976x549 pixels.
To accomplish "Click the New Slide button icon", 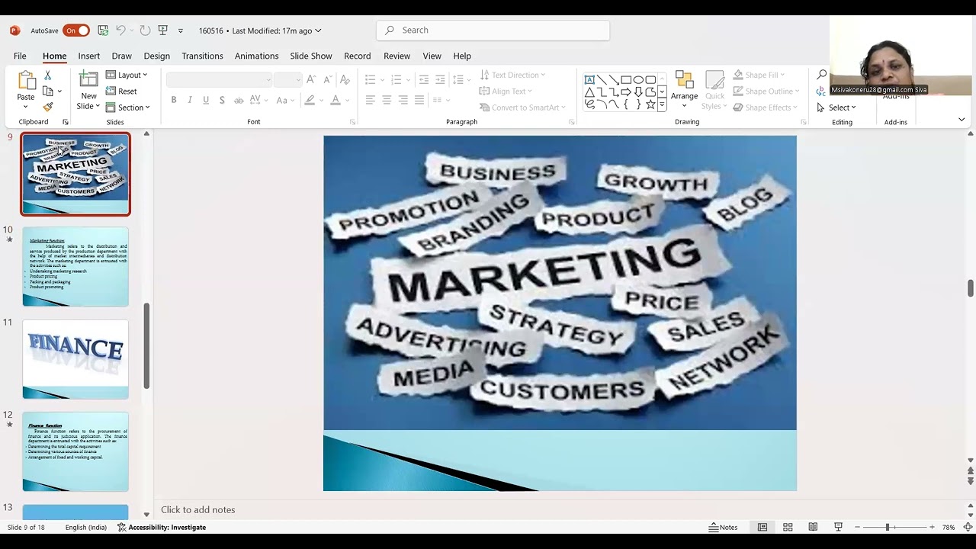I will (x=88, y=80).
